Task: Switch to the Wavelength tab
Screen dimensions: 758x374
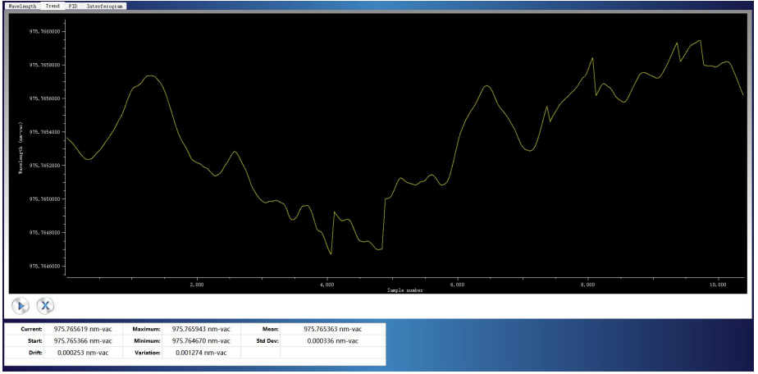Action: (x=23, y=7)
